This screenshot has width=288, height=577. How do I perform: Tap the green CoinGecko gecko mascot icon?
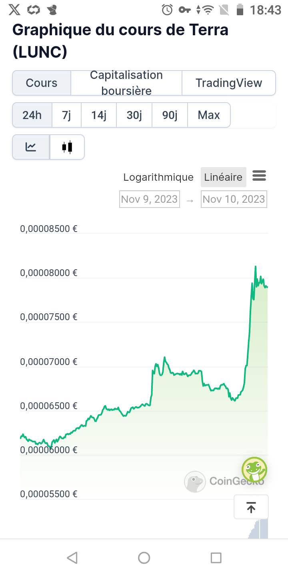click(x=254, y=469)
